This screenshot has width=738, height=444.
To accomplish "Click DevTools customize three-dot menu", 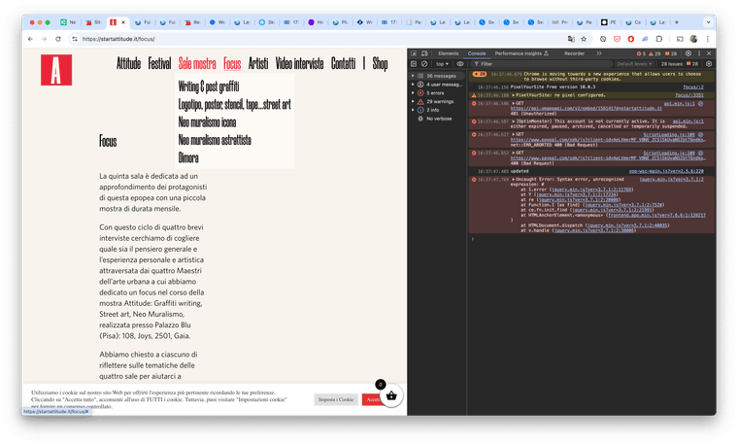I will coord(699,53).
